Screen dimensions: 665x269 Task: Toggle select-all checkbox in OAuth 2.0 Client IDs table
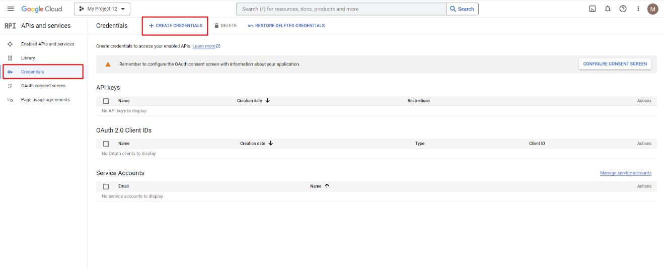(106, 144)
